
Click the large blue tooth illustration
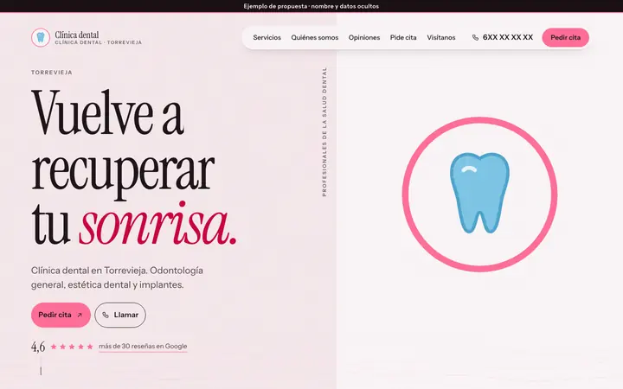tap(479, 193)
